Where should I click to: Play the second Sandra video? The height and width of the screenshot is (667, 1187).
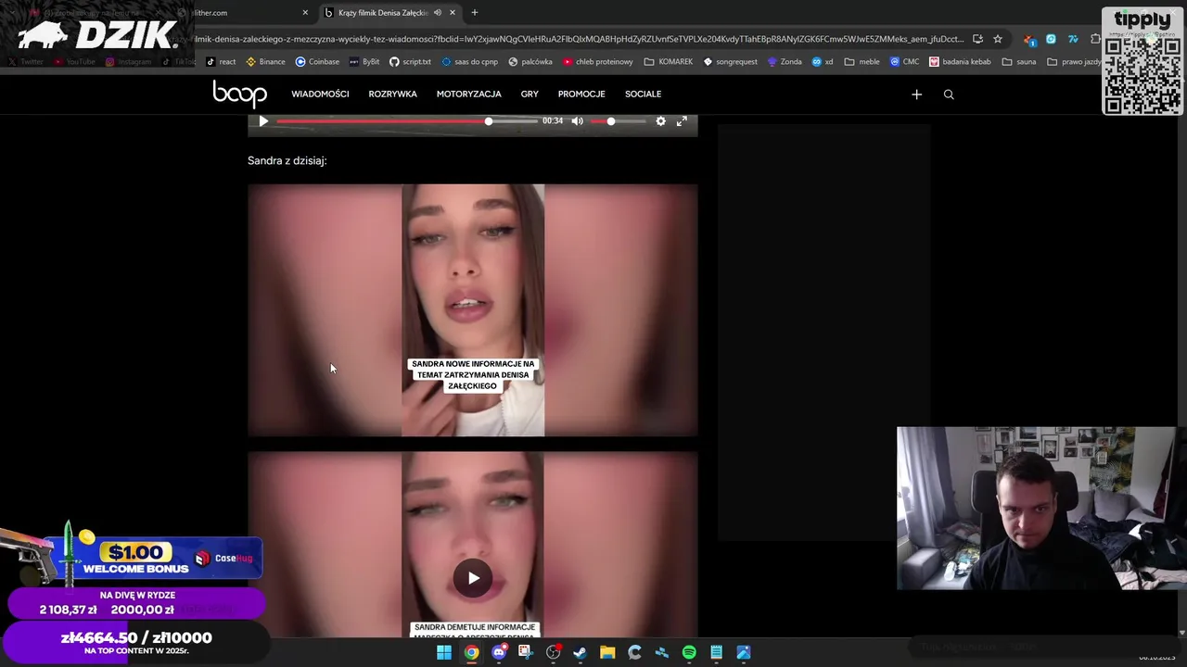473,578
